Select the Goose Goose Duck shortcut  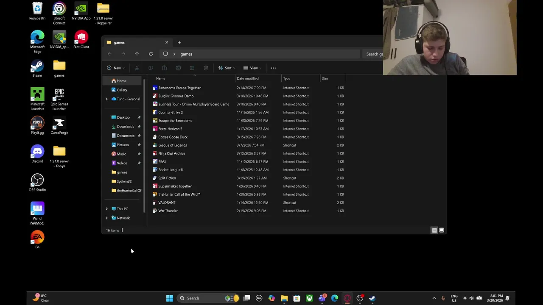click(173, 137)
